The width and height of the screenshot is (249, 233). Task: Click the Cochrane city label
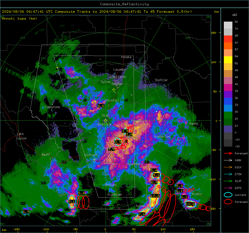point(90,155)
